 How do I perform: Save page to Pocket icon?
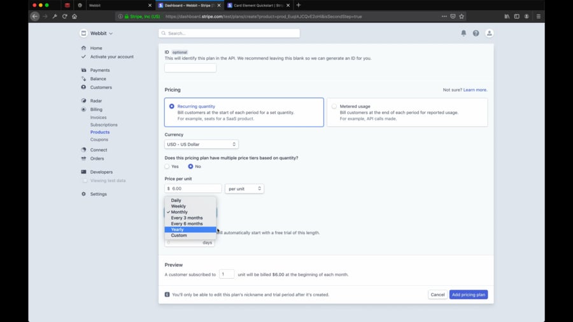pos(453,17)
